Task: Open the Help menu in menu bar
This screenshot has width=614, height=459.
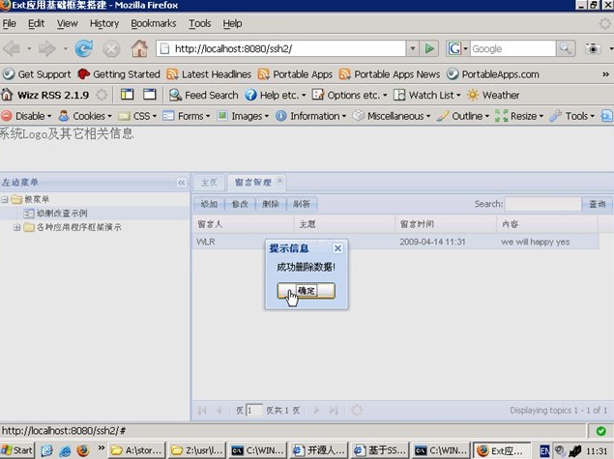Action: point(232,23)
